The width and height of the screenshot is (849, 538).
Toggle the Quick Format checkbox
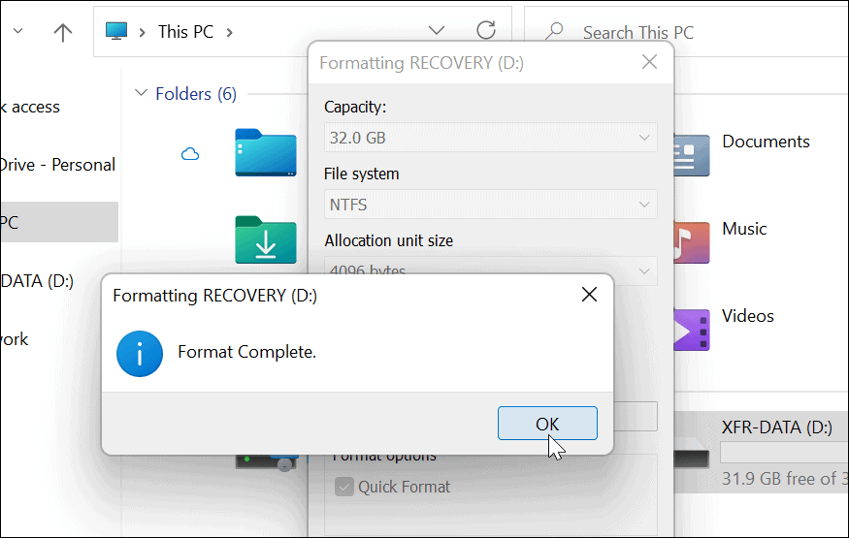(x=344, y=487)
